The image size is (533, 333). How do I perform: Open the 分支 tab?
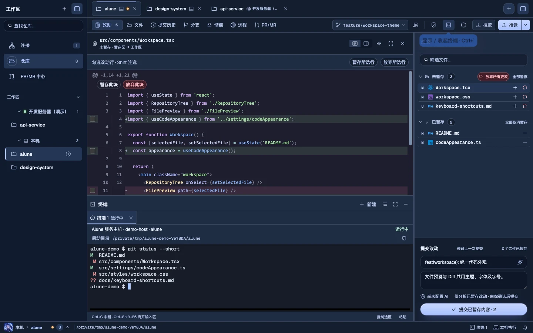[x=191, y=25]
